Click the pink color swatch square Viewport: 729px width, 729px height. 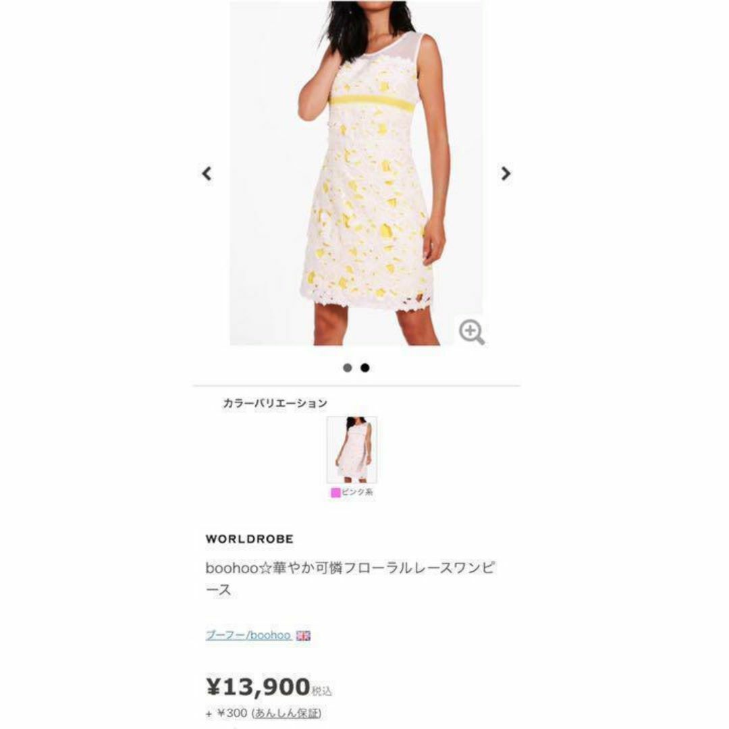click(335, 492)
